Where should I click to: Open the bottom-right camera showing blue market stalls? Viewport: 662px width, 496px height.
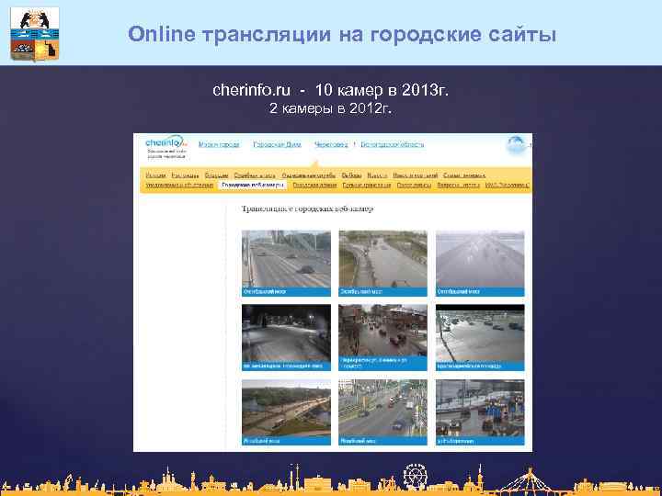(x=480, y=412)
